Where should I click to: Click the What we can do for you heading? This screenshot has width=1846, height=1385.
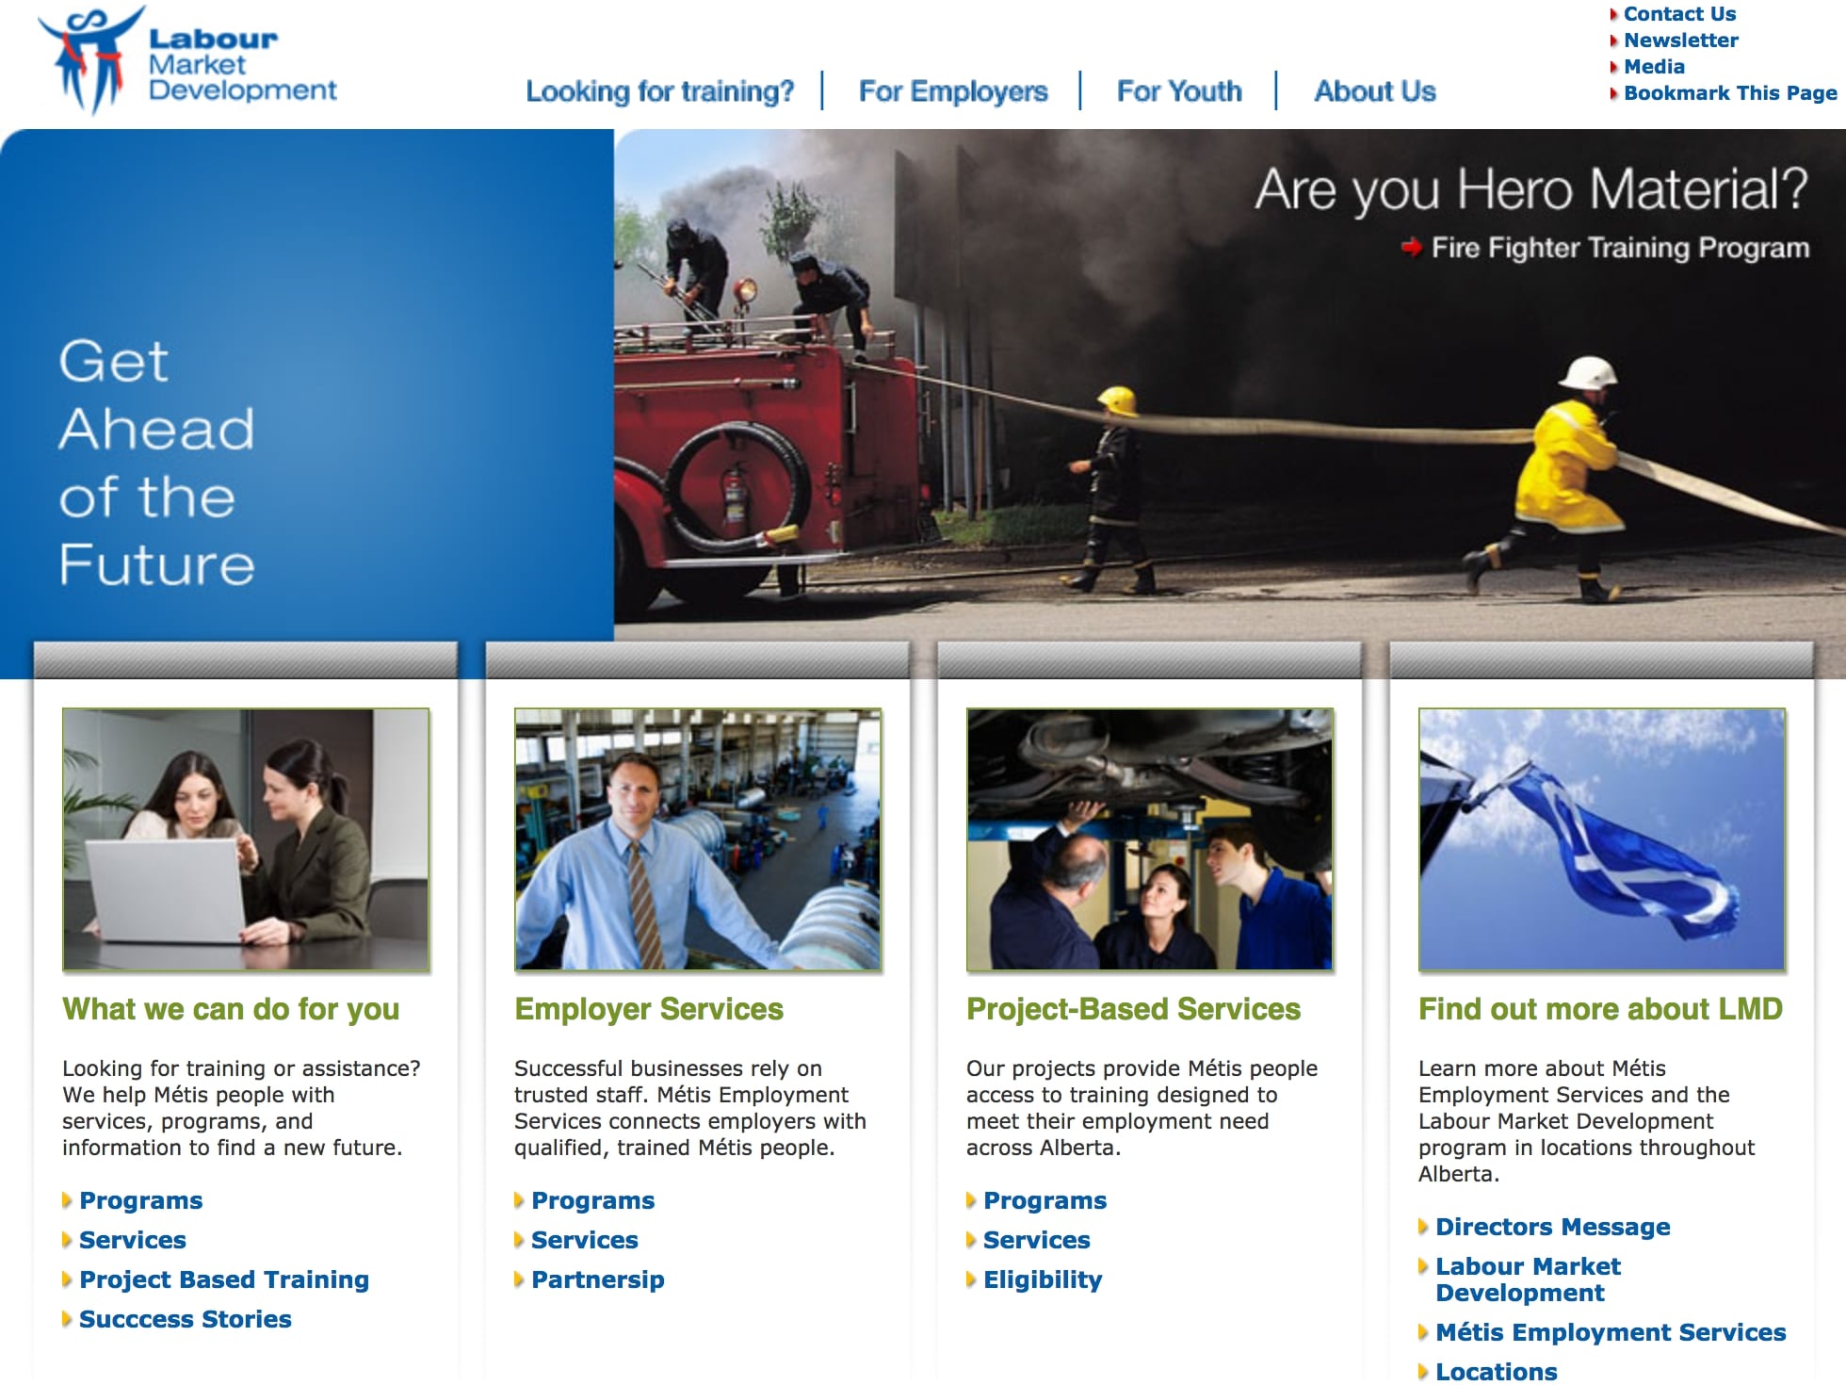[231, 1009]
